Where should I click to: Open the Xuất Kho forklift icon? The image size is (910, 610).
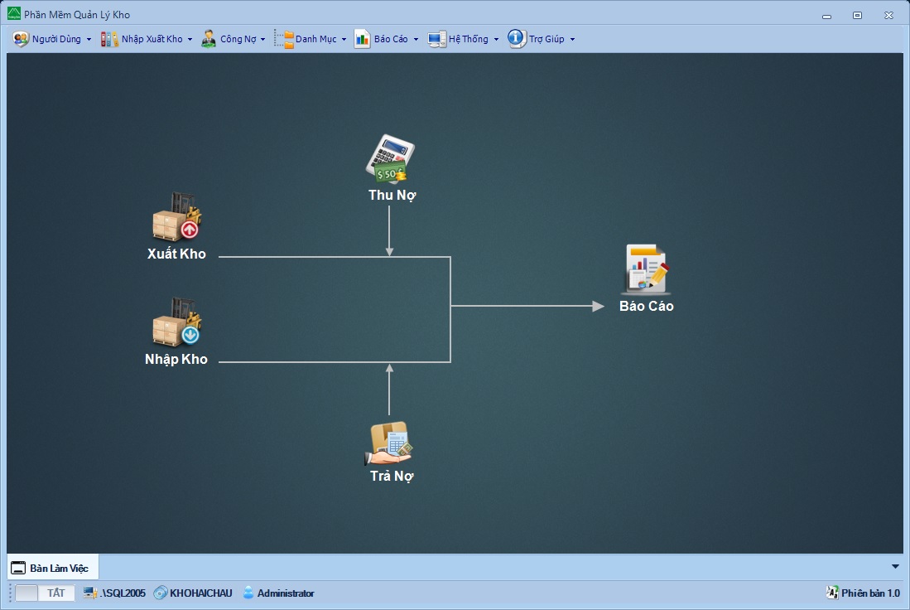[176, 217]
